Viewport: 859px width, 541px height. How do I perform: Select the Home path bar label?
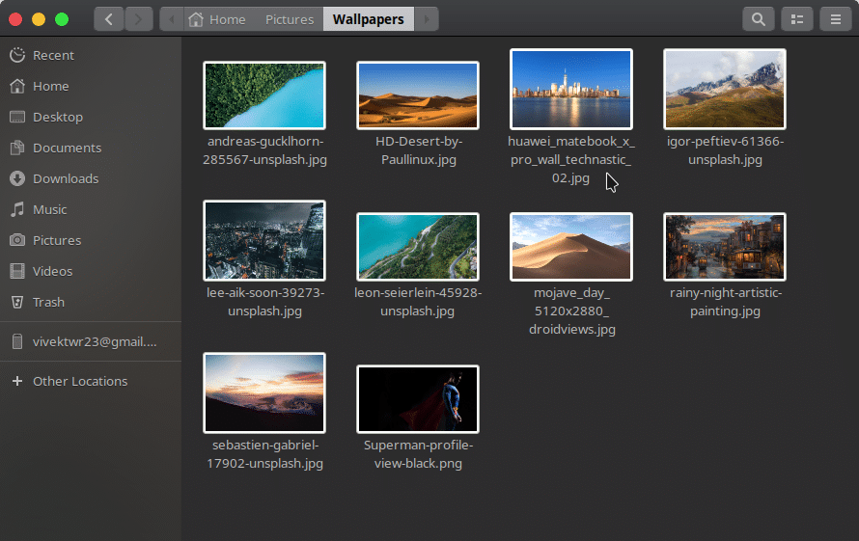228,19
